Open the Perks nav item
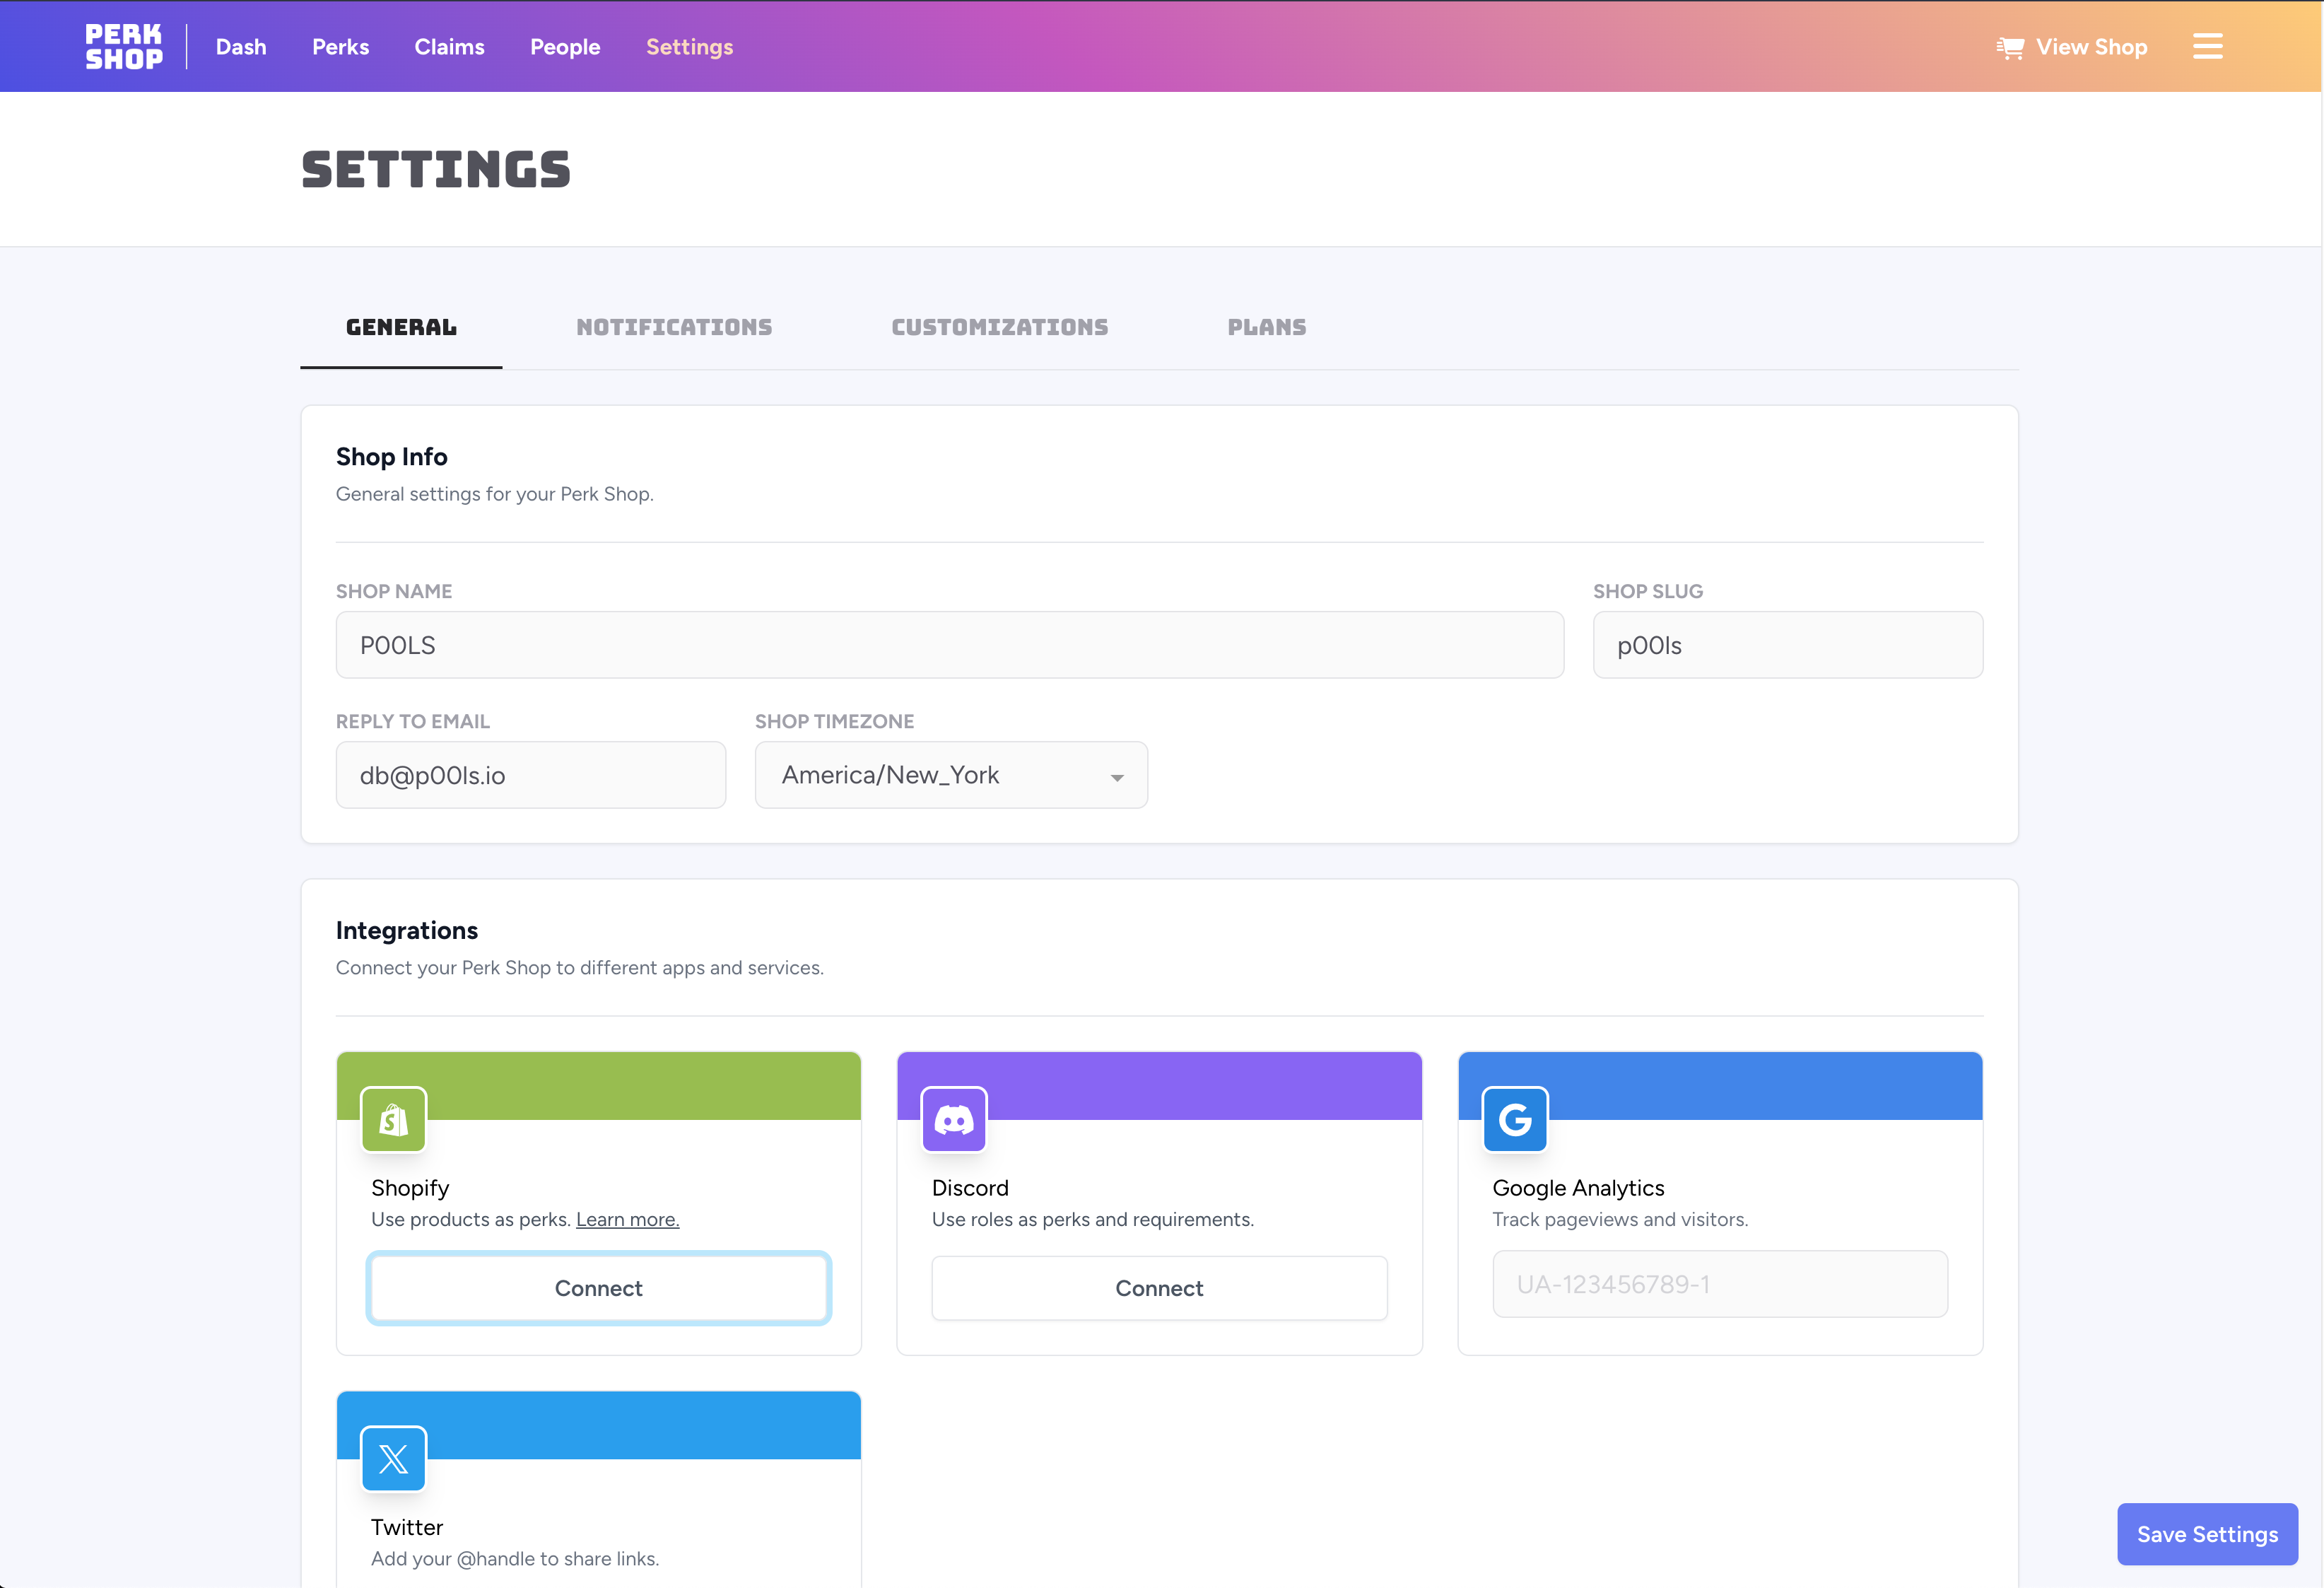2324x1588 pixels. click(341, 47)
